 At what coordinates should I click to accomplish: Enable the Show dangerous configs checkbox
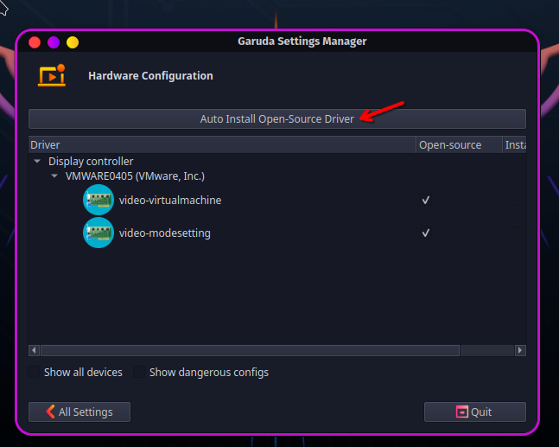(139, 372)
